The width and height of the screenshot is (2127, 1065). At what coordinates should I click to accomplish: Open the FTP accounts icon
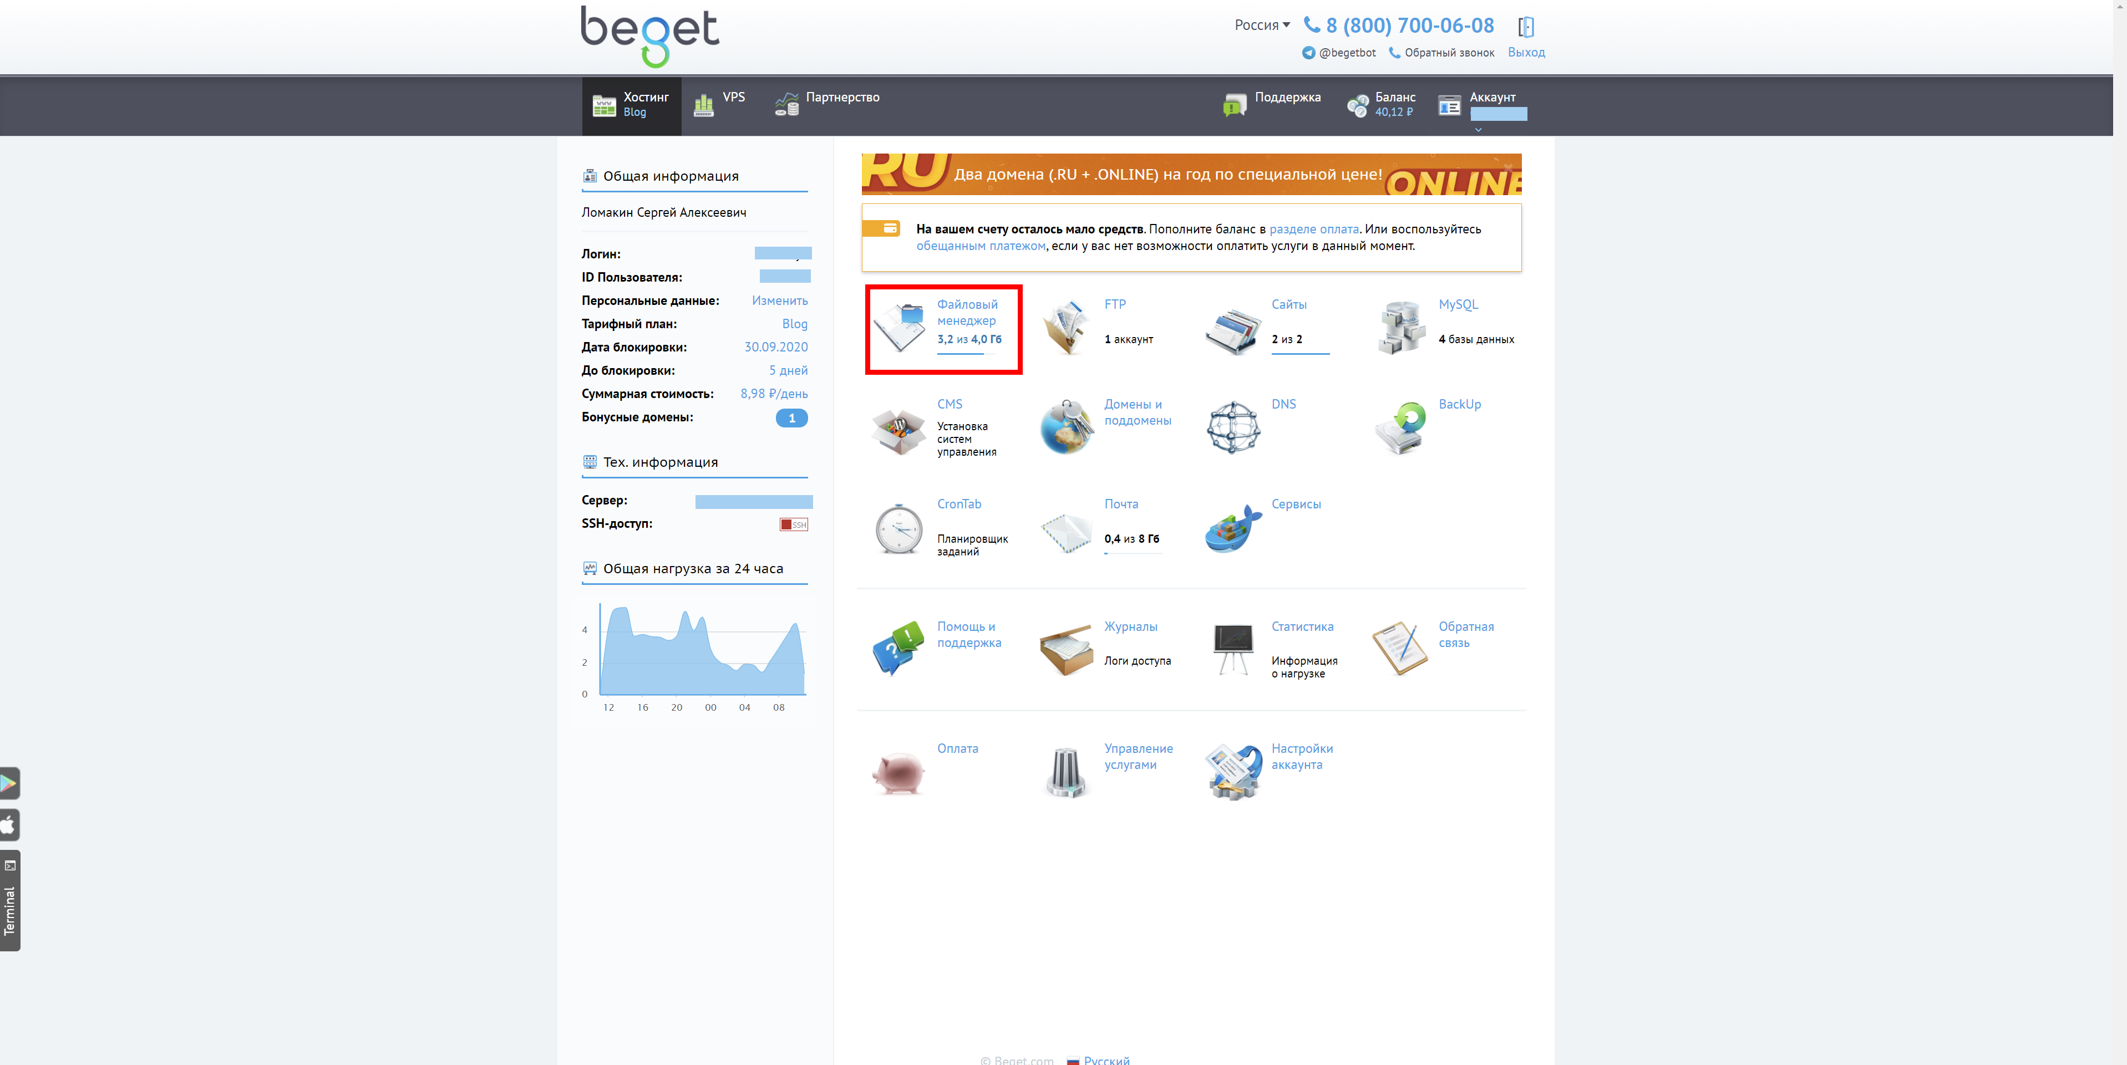point(1066,327)
